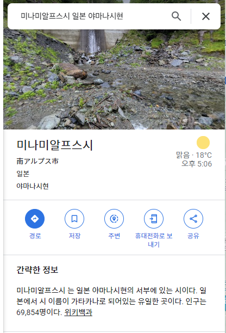Click the magnifying glass search icon

pyautogui.click(x=176, y=16)
